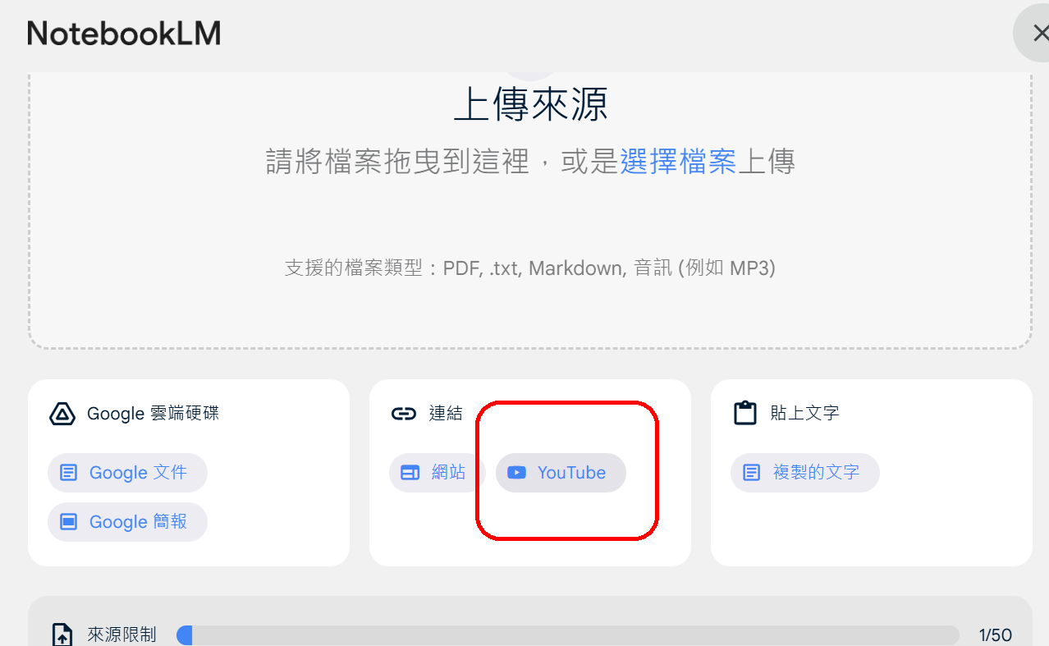1049x646 pixels.
Task: Click the clipboard icon beside 貼上文字
Action: (x=745, y=413)
